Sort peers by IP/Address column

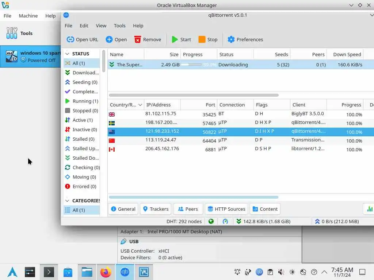tap(163, 105)
